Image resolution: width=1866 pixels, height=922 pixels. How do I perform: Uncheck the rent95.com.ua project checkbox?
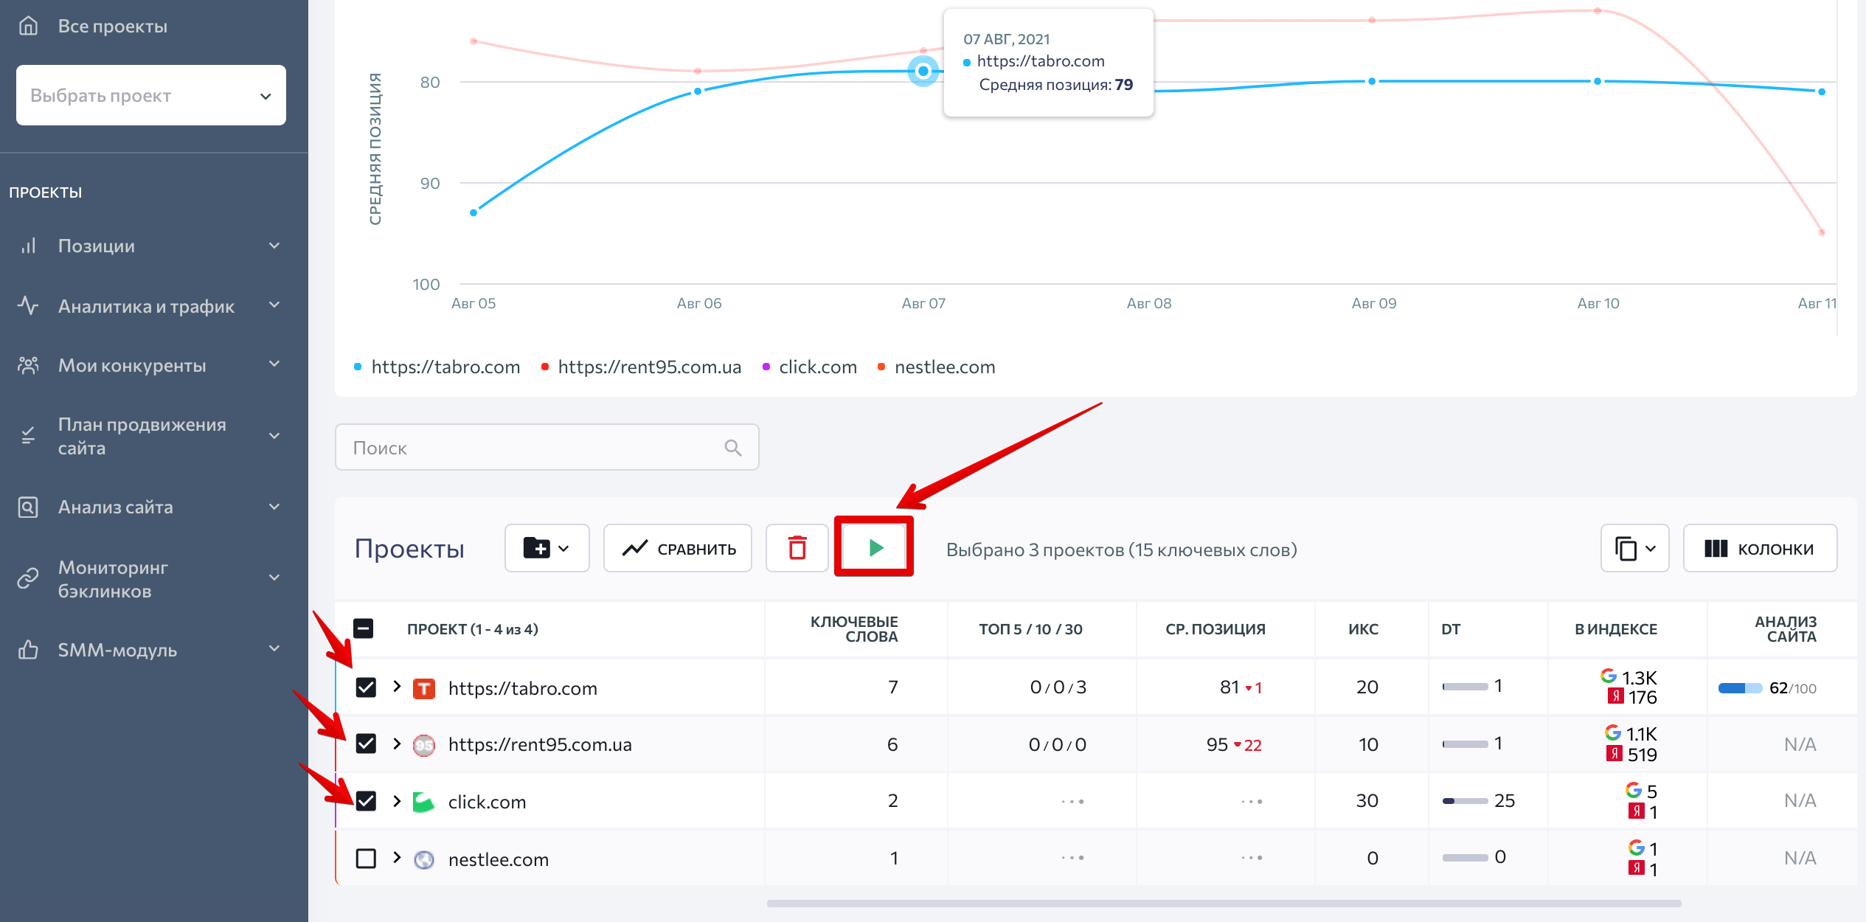366,744
